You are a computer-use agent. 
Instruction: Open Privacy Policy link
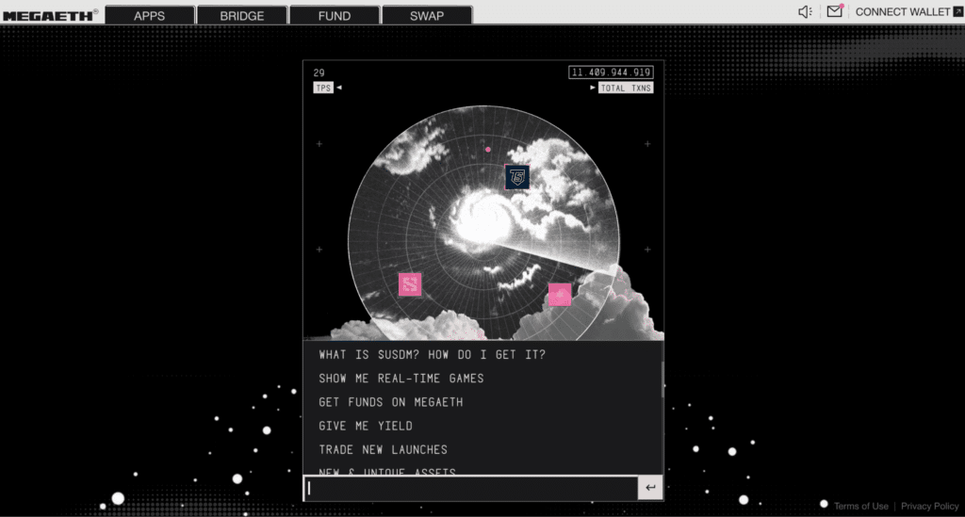coord(930,506)
